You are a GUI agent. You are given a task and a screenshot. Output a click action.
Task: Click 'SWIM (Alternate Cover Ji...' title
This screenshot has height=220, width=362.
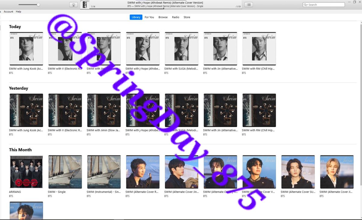point(336,192)
